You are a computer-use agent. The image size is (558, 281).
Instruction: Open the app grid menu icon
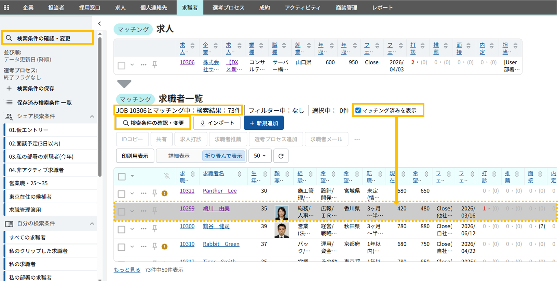click(6, 7)
